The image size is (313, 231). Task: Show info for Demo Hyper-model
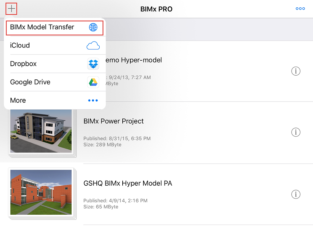click(x=296, y=71)
